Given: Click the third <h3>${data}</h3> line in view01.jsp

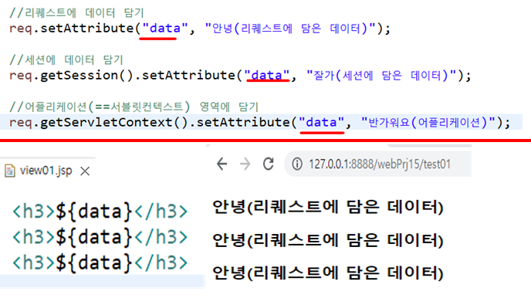Looking at the screenshot, I should pos(100,262).
